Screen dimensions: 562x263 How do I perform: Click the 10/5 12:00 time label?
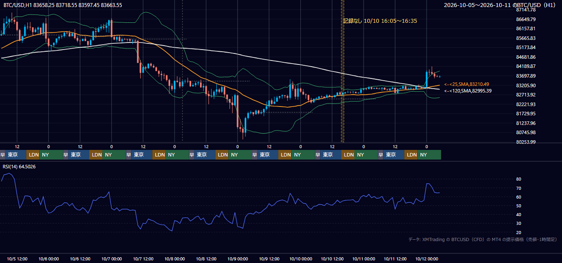pyautogui.click(x=18, y=259)
